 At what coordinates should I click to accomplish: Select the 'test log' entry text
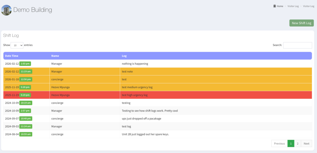126,126
